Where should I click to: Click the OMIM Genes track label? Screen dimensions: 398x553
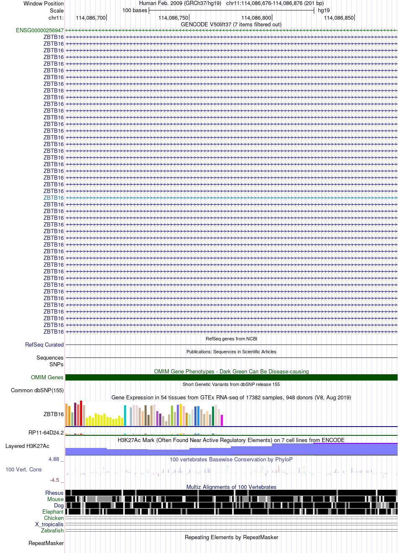47,377
